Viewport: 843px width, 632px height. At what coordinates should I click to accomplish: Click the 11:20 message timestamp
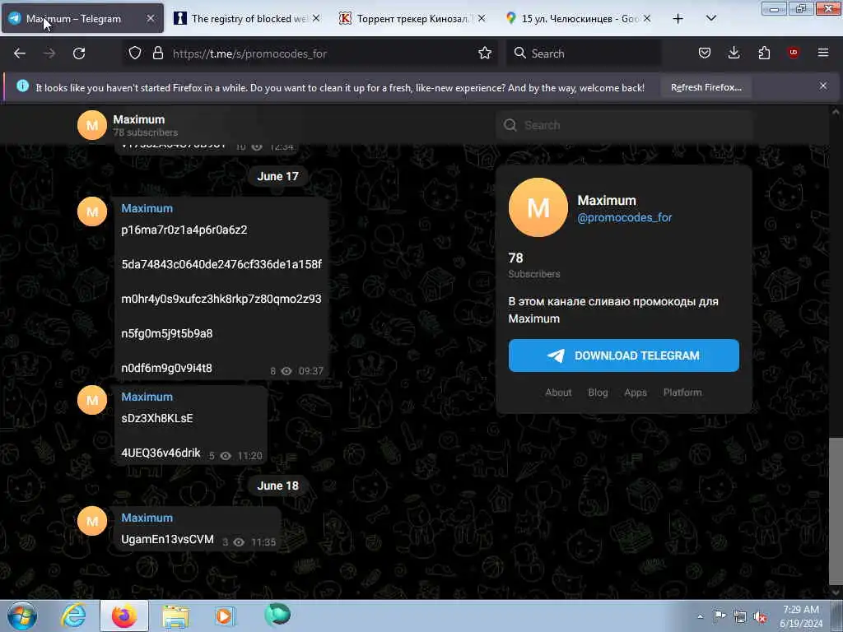[250, 456]
